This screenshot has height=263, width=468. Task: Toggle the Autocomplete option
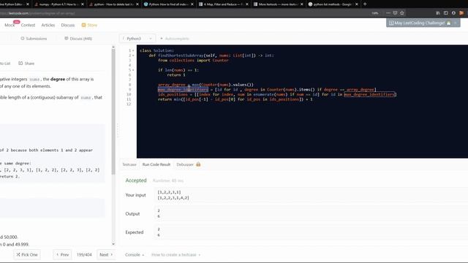(x=175, y=39)
